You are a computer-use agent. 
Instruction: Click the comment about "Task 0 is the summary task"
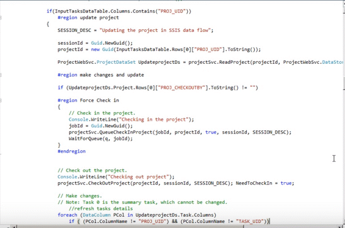tap(142, 202)
